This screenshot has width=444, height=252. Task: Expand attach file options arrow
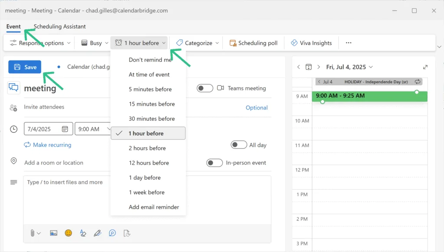click(x=39, y=233)
